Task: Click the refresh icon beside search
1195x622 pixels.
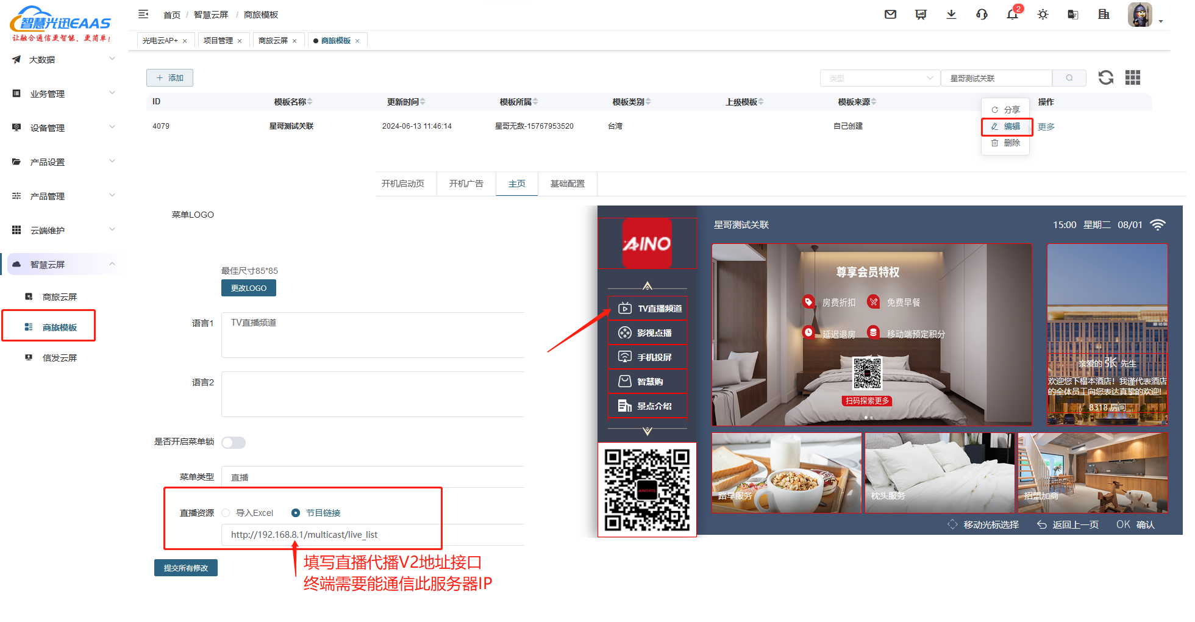Action: pyautogui.click(x=1105, y=77)
